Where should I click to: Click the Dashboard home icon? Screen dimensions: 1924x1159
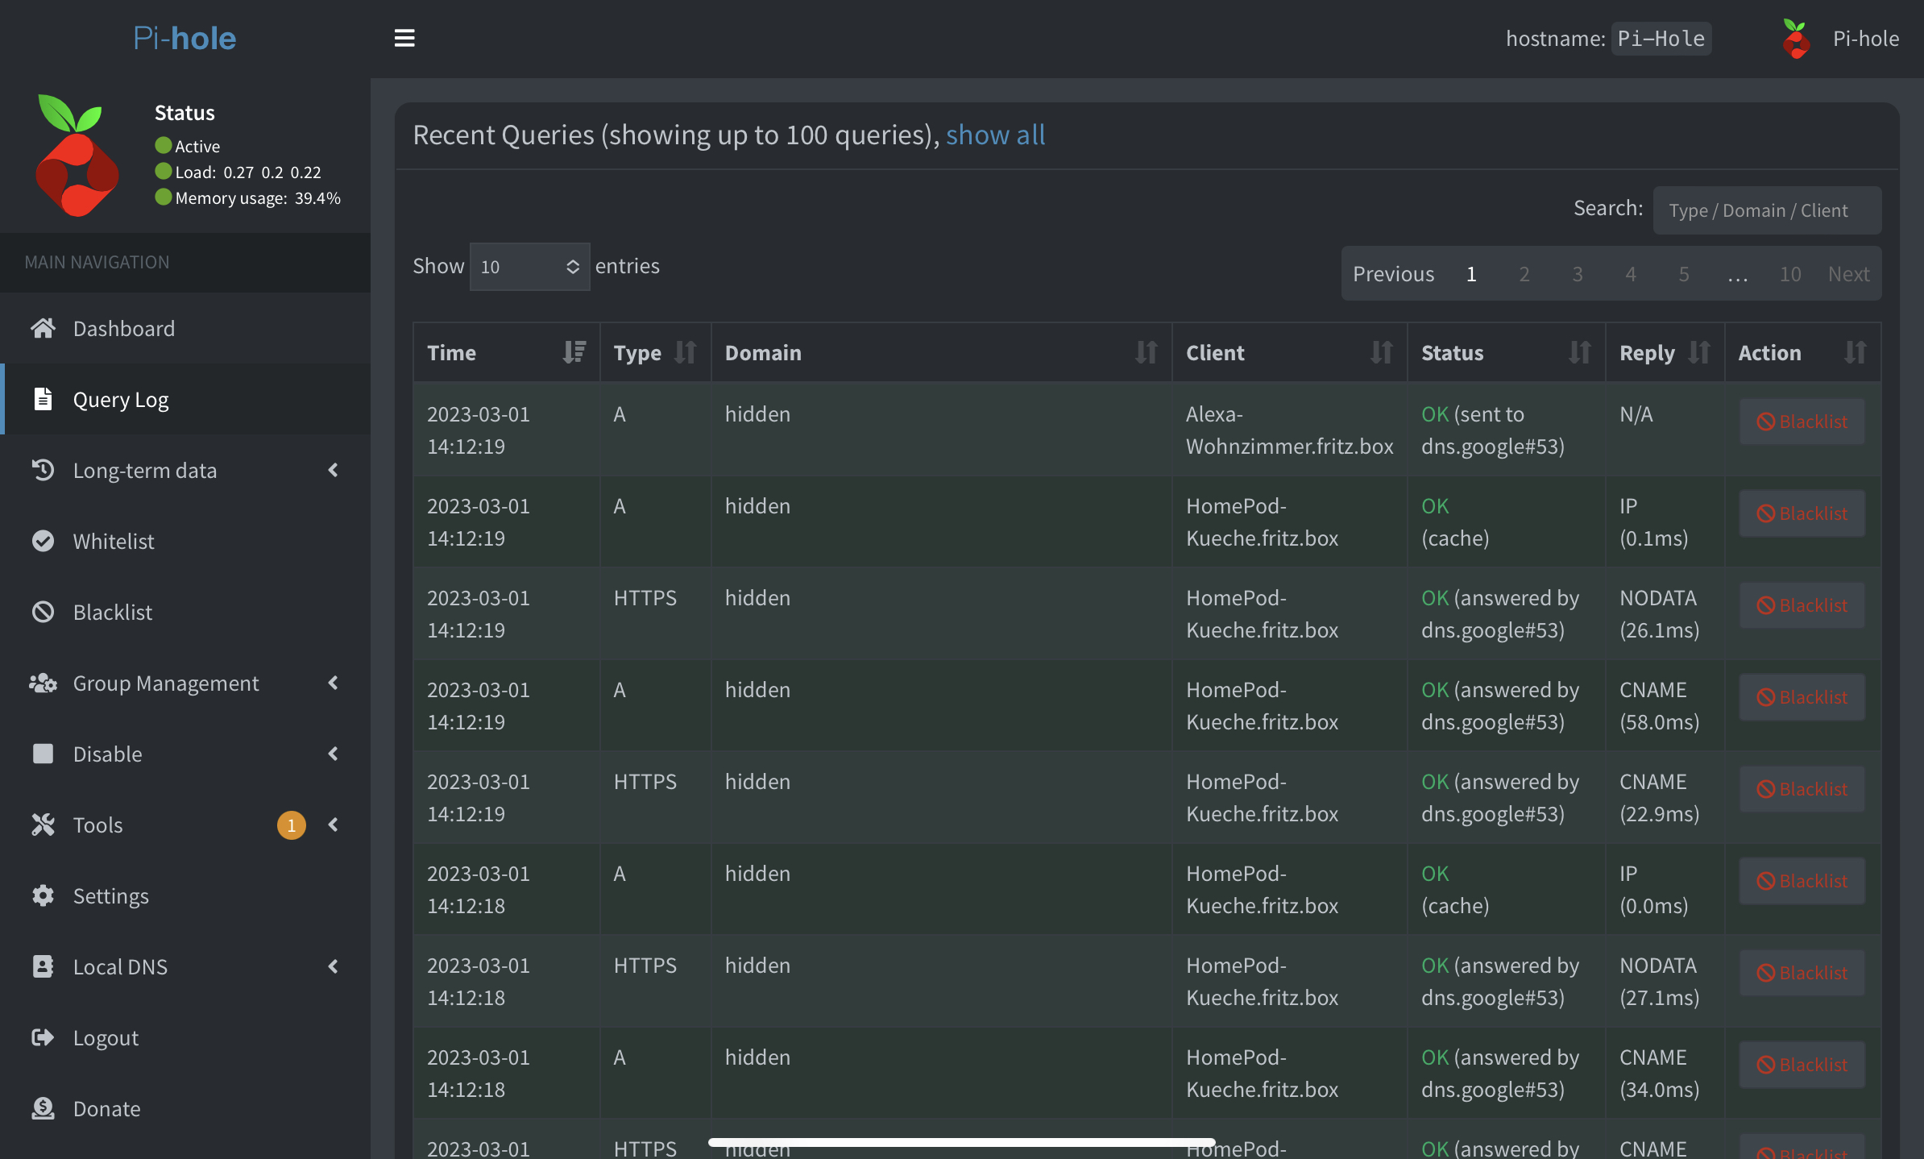click(x=43, y=328)
